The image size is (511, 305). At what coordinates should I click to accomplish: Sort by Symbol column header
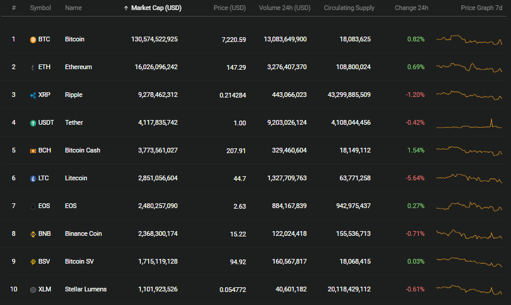pos(40,8)
